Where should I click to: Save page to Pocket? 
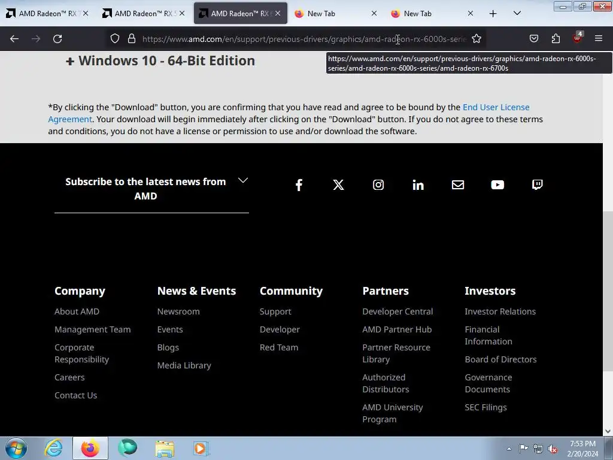pos(533,39)
